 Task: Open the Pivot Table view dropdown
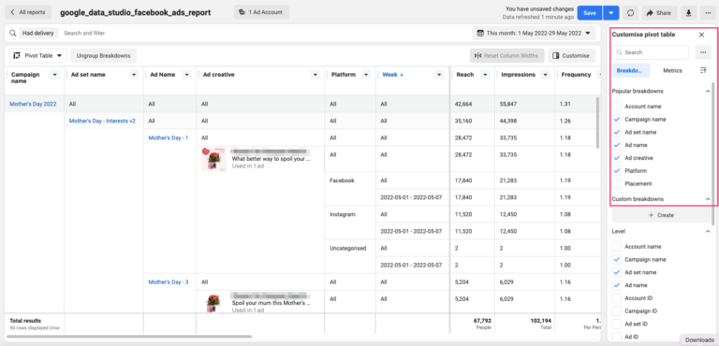38,55
